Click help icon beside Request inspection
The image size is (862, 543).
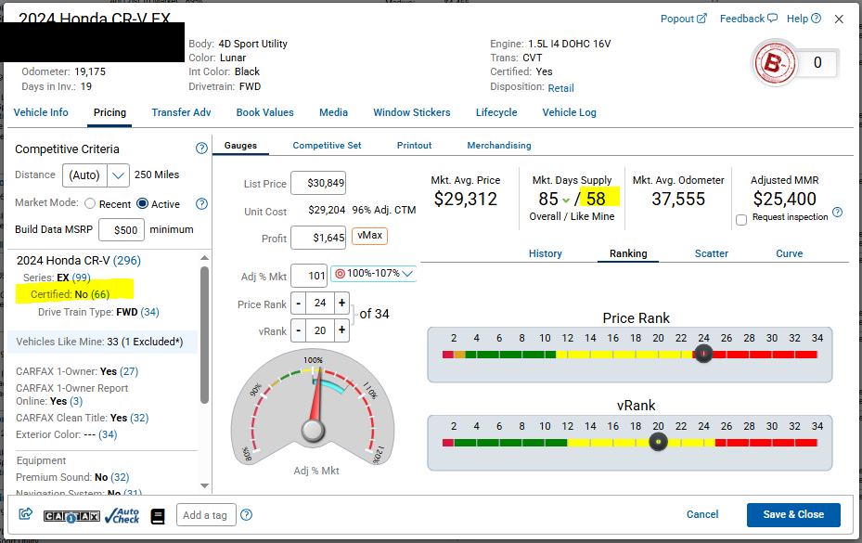837,213
